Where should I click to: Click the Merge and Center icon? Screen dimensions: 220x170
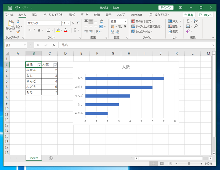coord(101,27)
